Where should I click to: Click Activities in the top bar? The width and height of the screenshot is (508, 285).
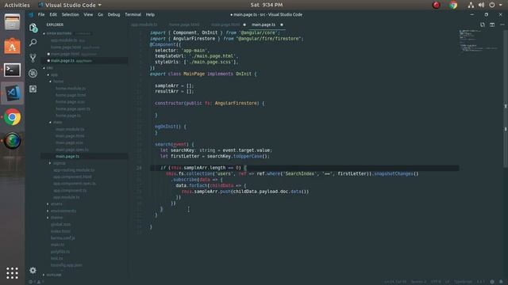(17, 5)
